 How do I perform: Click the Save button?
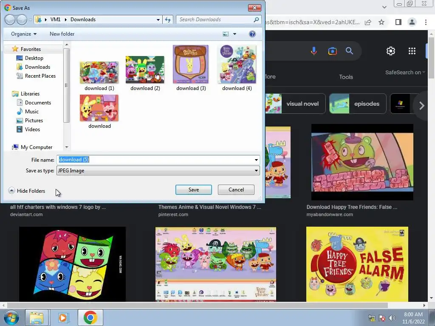(x=194, y=190)
